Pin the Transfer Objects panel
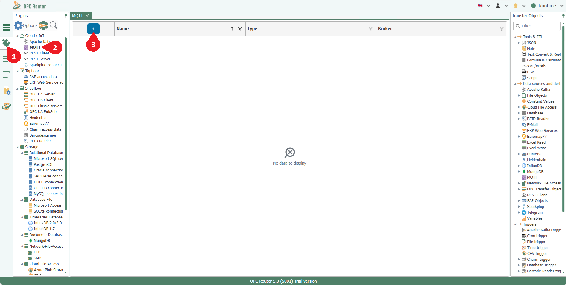 (x=563, y=15)
